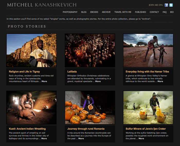Open the Tigray priest photo thumbnail
This screenshot has height=146, width=180.
[x=31, y=50]
